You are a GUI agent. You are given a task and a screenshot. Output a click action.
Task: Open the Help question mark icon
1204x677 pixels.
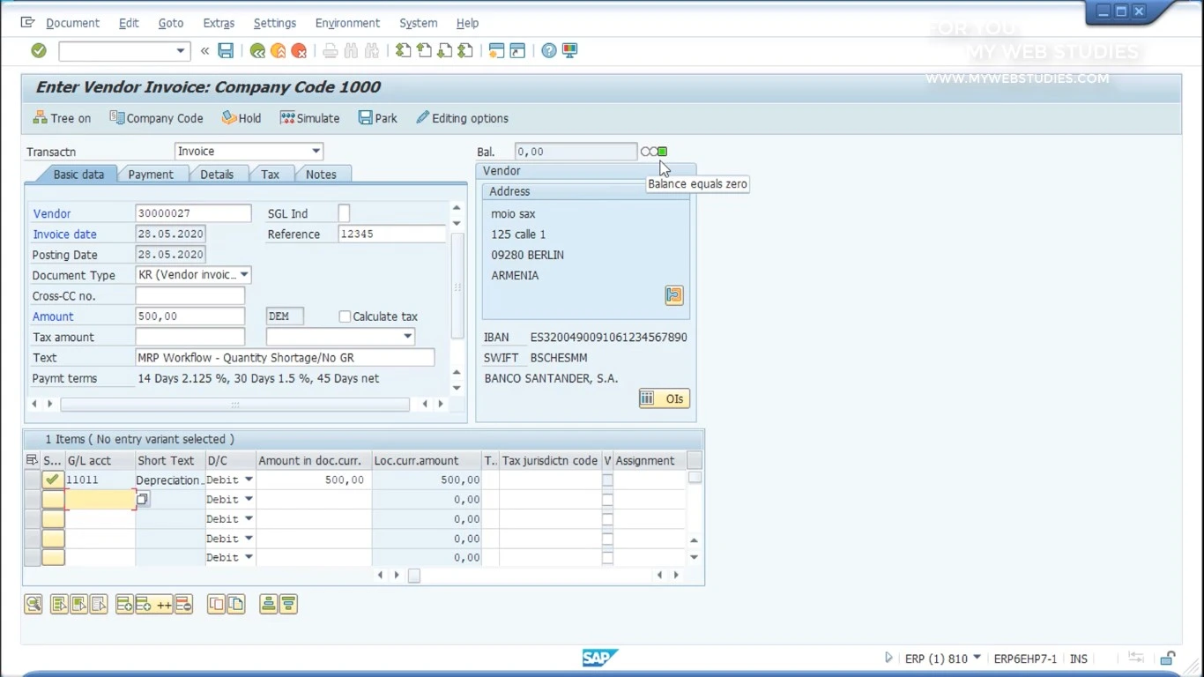click(x=549, y=51)
